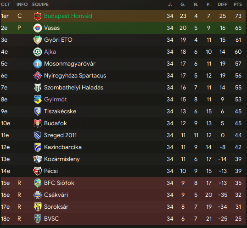Open Györi ETO via its crest icon
Image resolution: width=247 pixels, height=228 pixels.
38,40
